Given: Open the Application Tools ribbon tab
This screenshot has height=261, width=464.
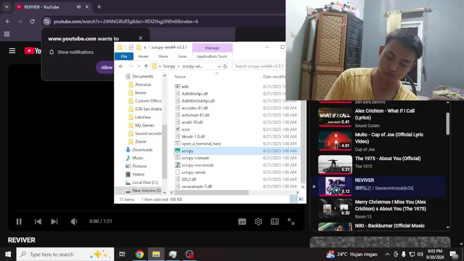Looking at the screenshot, I should point(212,57).
